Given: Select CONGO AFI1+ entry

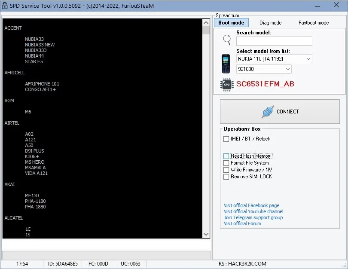Looking at the screenshot, I should coord(40,89).
